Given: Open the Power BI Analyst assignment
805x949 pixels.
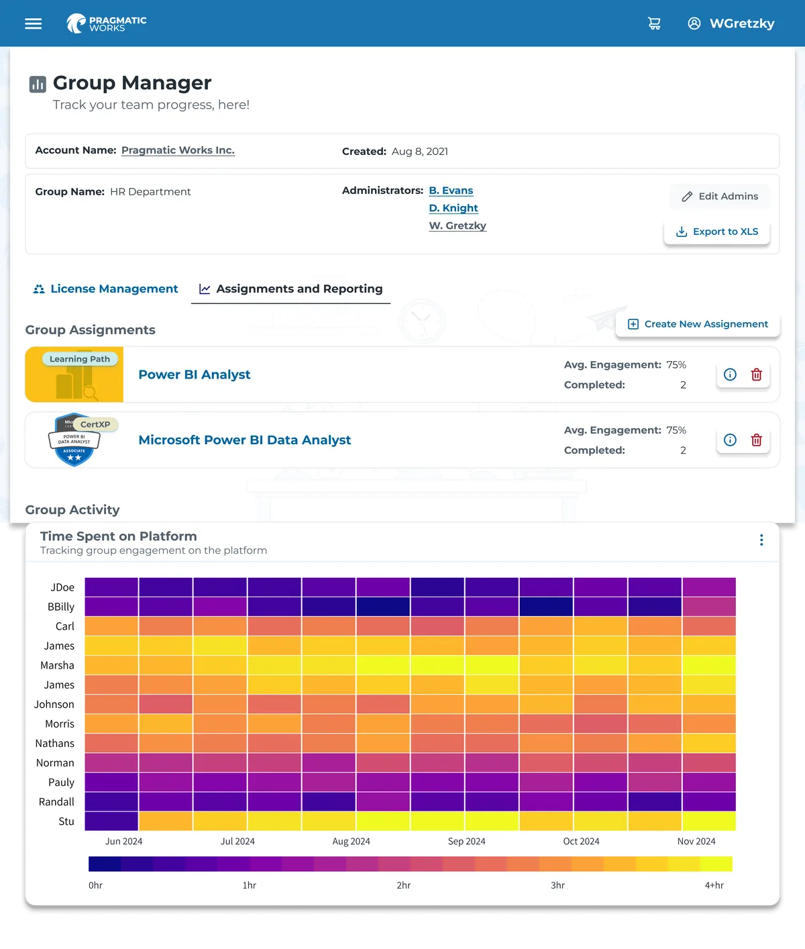Looking at the screenshot, I should (194, 374).
